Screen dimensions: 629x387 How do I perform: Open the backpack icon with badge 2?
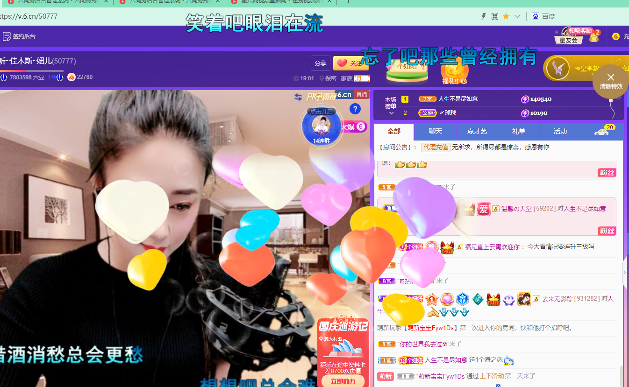coord(594,37)
